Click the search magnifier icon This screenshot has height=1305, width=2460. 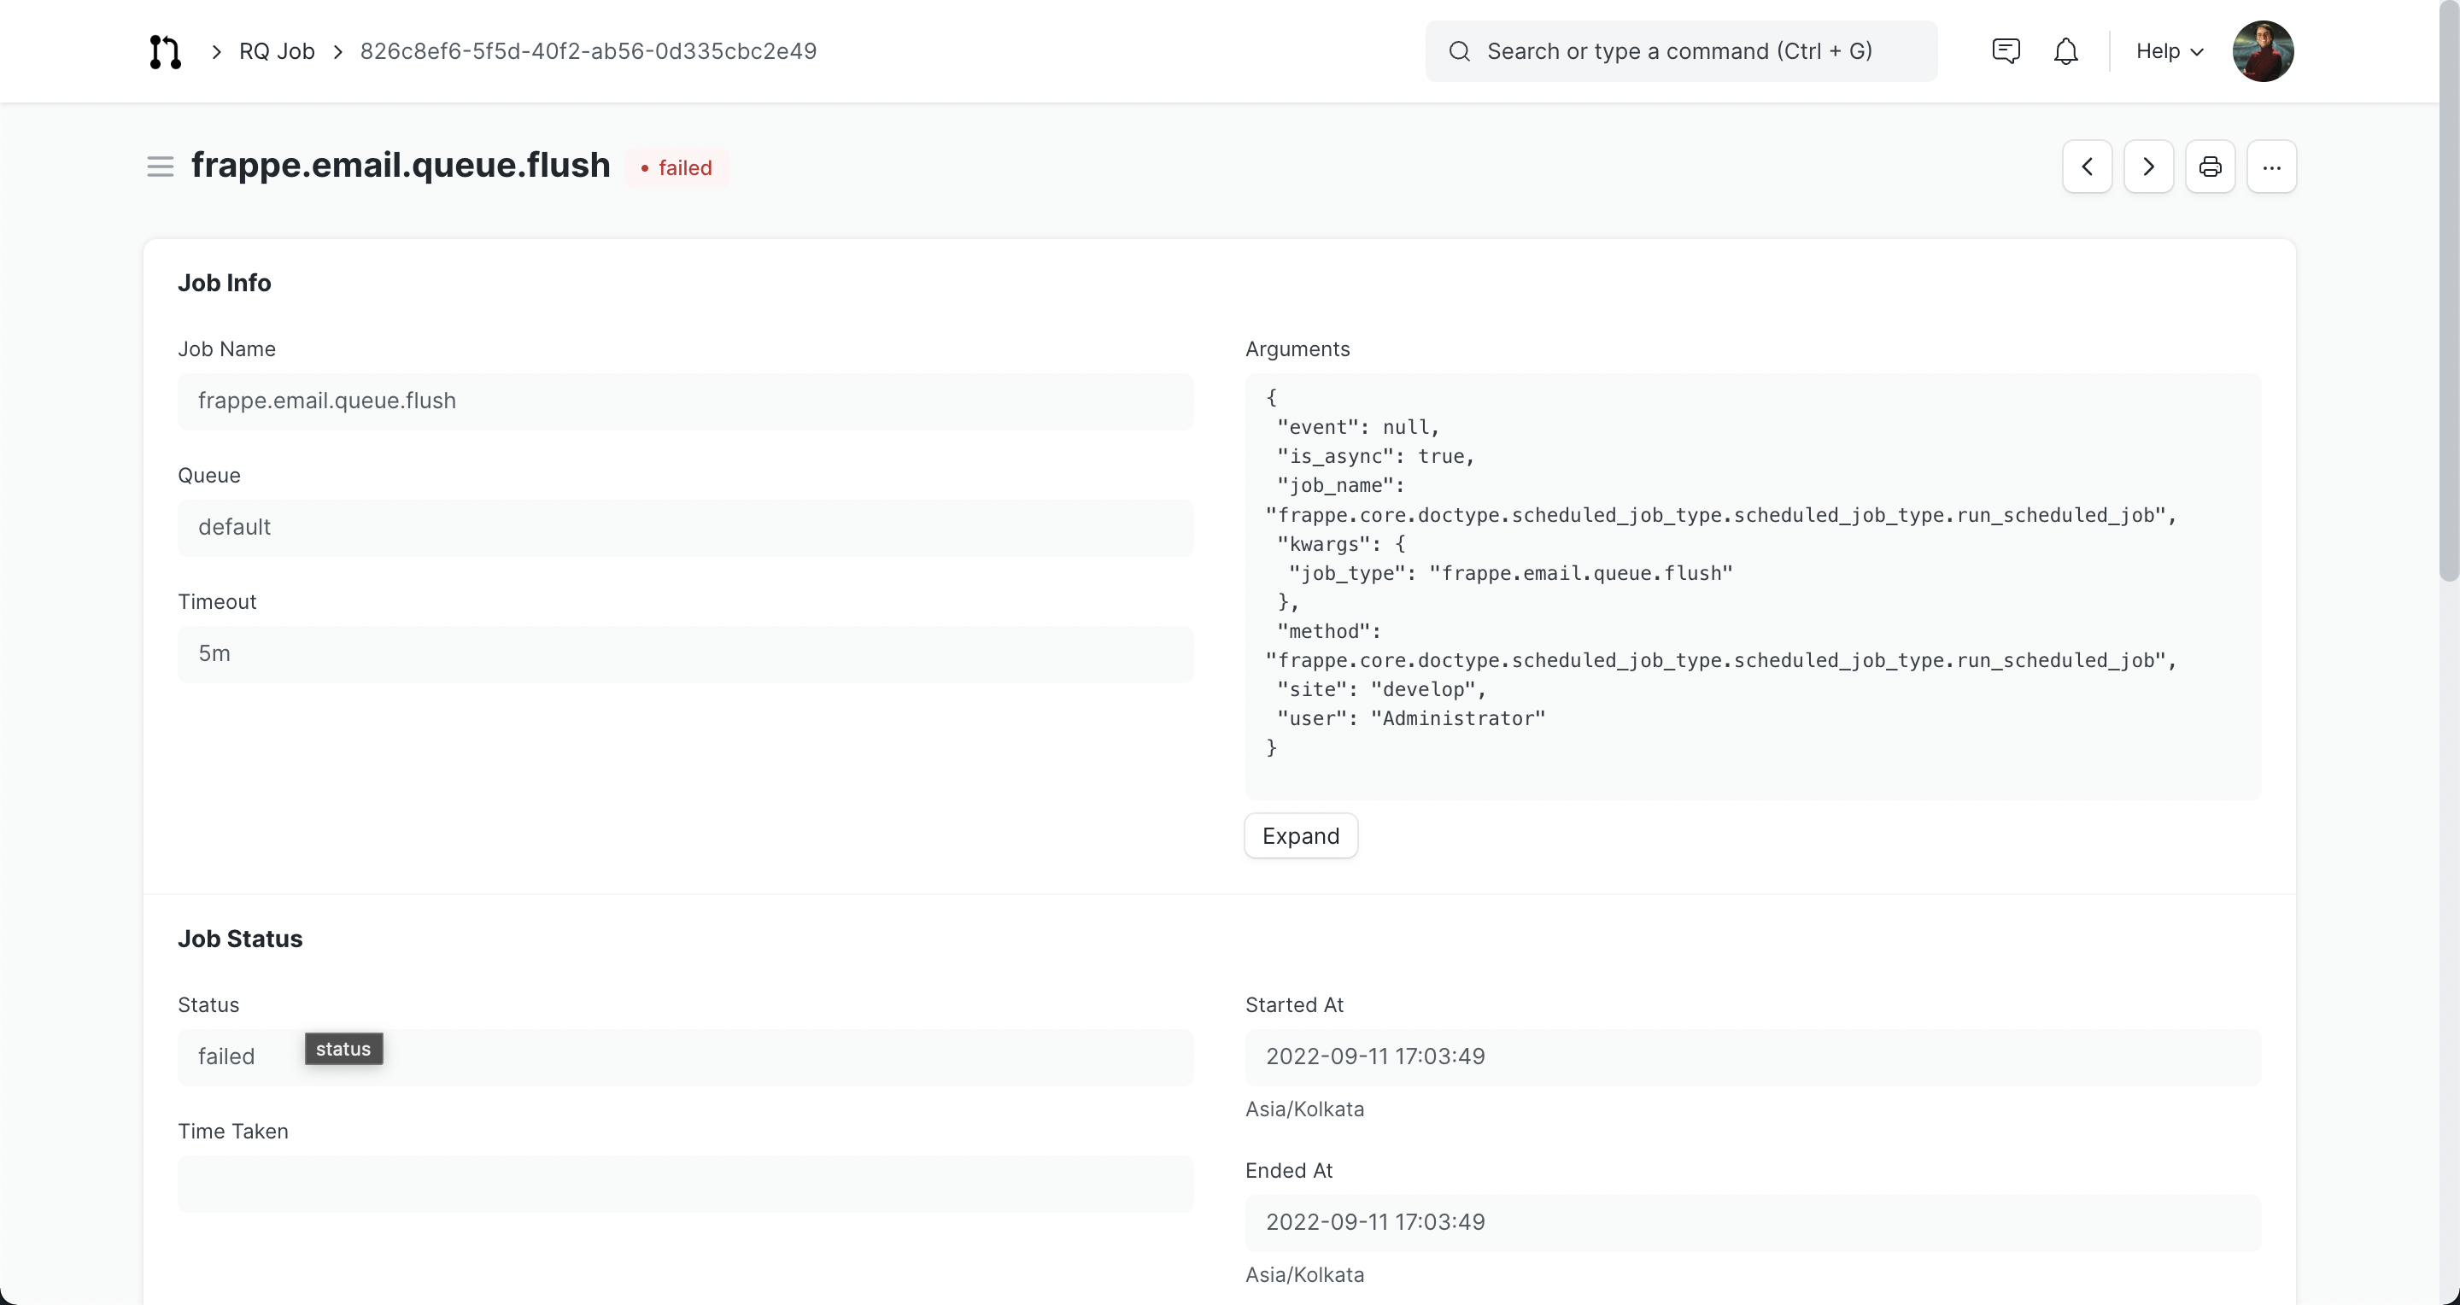(1459, 51)
